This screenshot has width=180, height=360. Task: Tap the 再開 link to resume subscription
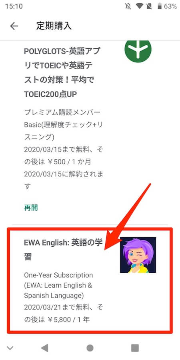coord(31,208)
